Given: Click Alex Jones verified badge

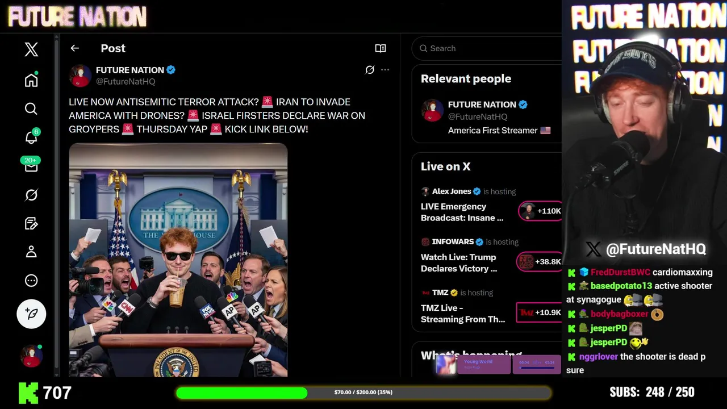Looking at the screenshot, I should click(x=477, y=191).
